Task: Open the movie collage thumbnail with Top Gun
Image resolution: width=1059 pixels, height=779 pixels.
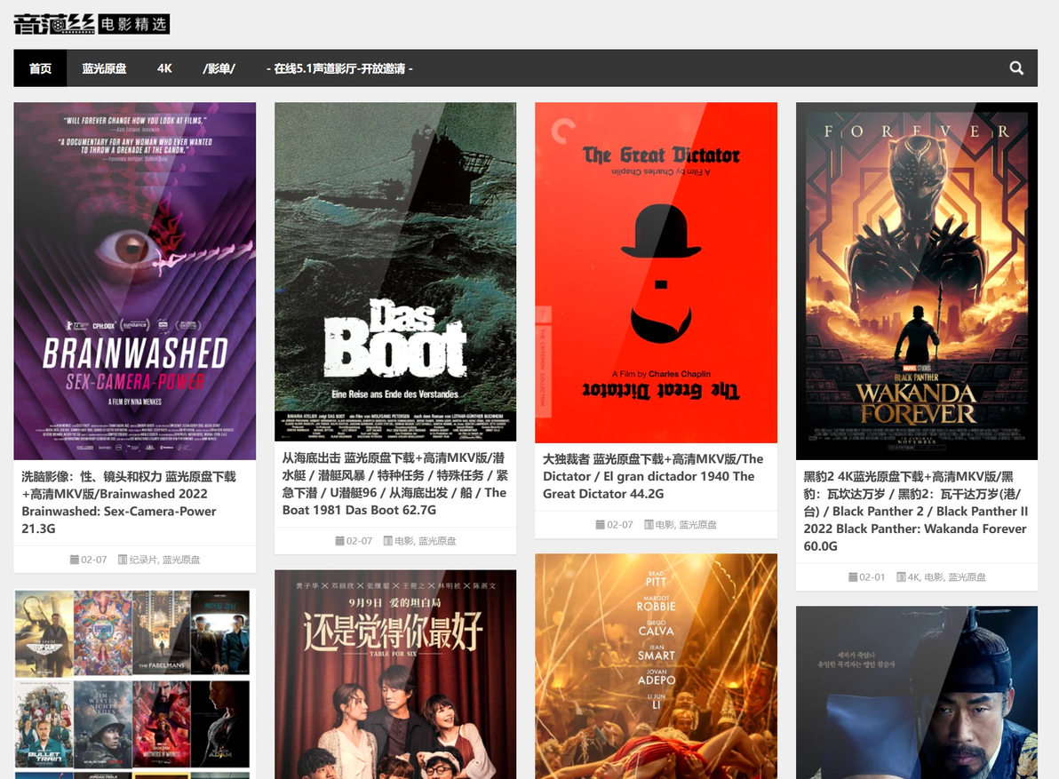Action: (135, 685)
